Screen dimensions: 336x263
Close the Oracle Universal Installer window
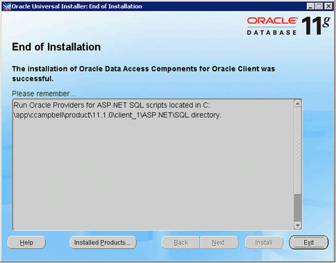328,6
